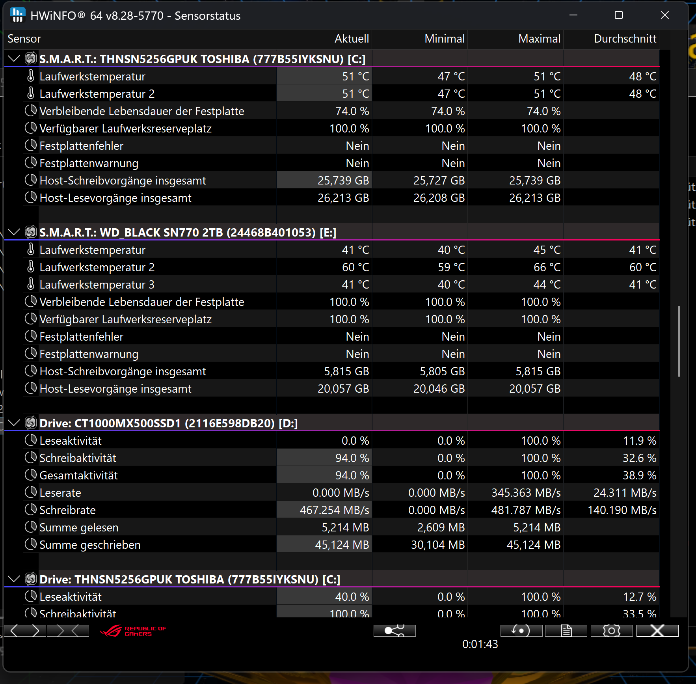Collapse the S.M.A.R.T. TOSHIBA [C:] group
Image resolution: width=696 pixels, height=684 pixels.
click(14, 59)
